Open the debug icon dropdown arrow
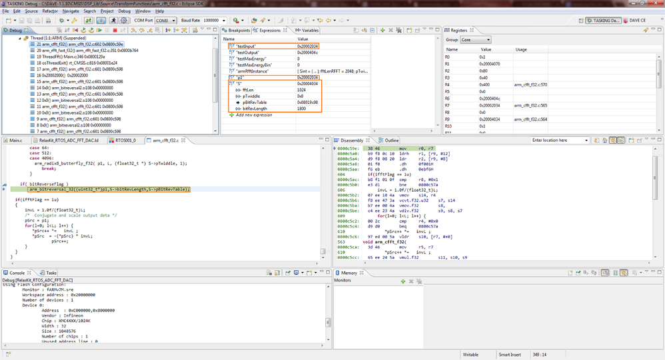This screenshot has width=665, height=360. [68, 21]
